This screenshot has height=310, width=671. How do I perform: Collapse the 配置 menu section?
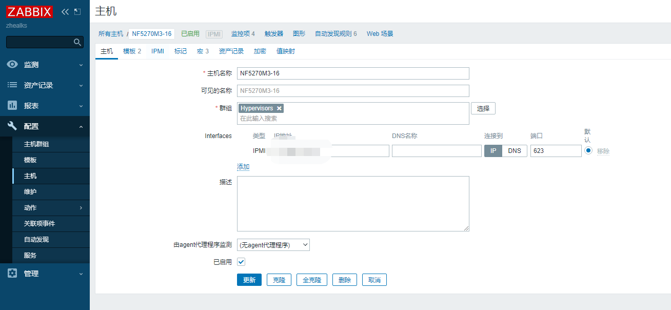tap(81, 126)
